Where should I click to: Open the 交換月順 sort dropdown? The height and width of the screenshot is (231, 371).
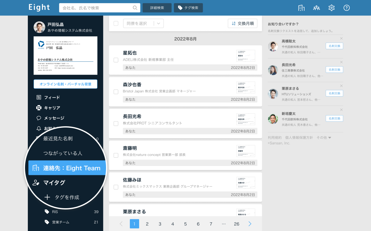[x=243, y=23]
